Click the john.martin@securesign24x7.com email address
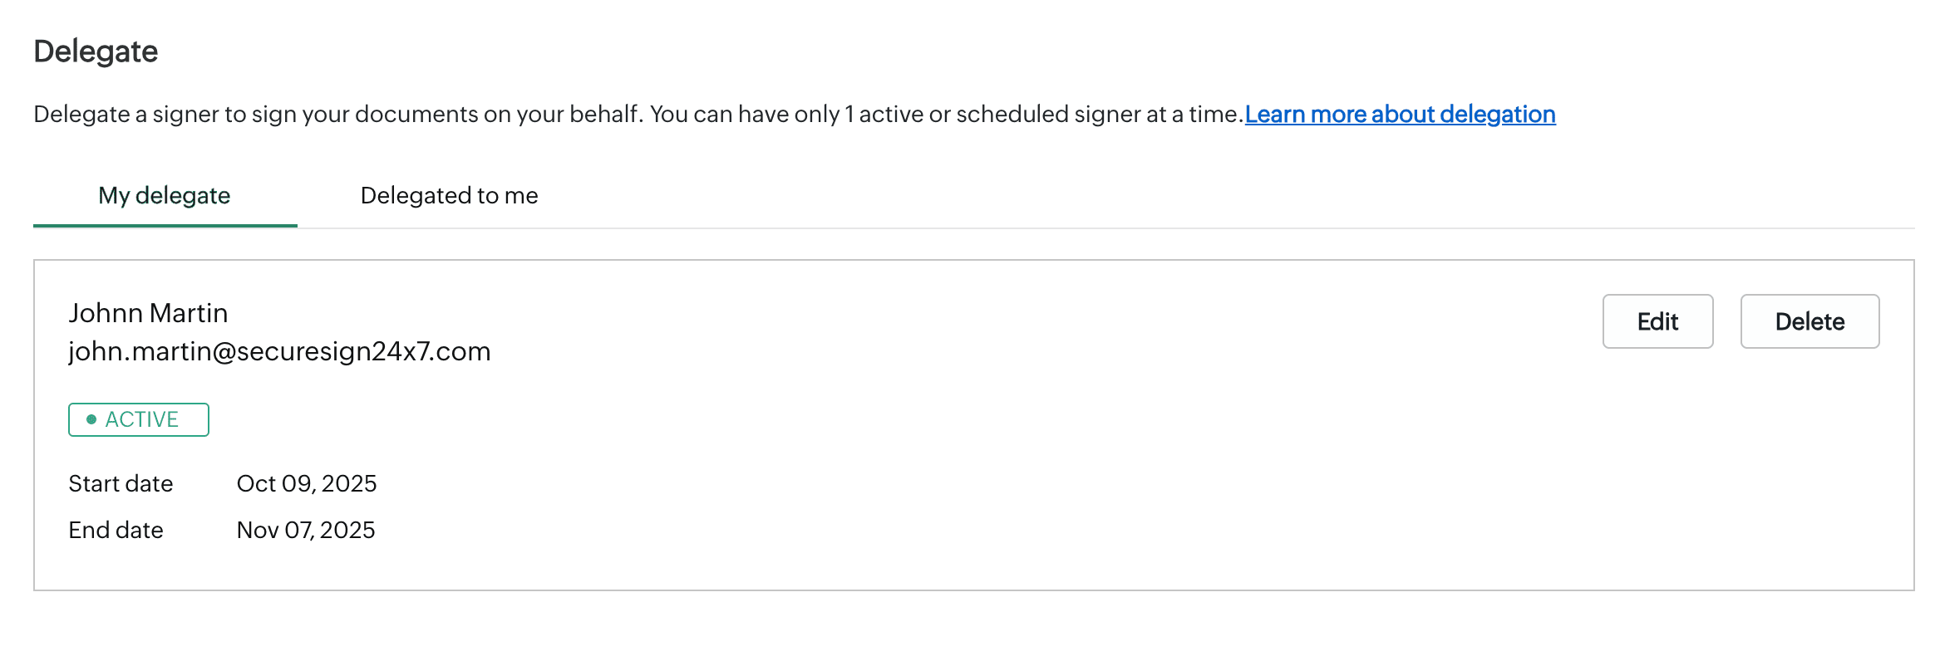The image size is (1940, 651). coord(279,351)
